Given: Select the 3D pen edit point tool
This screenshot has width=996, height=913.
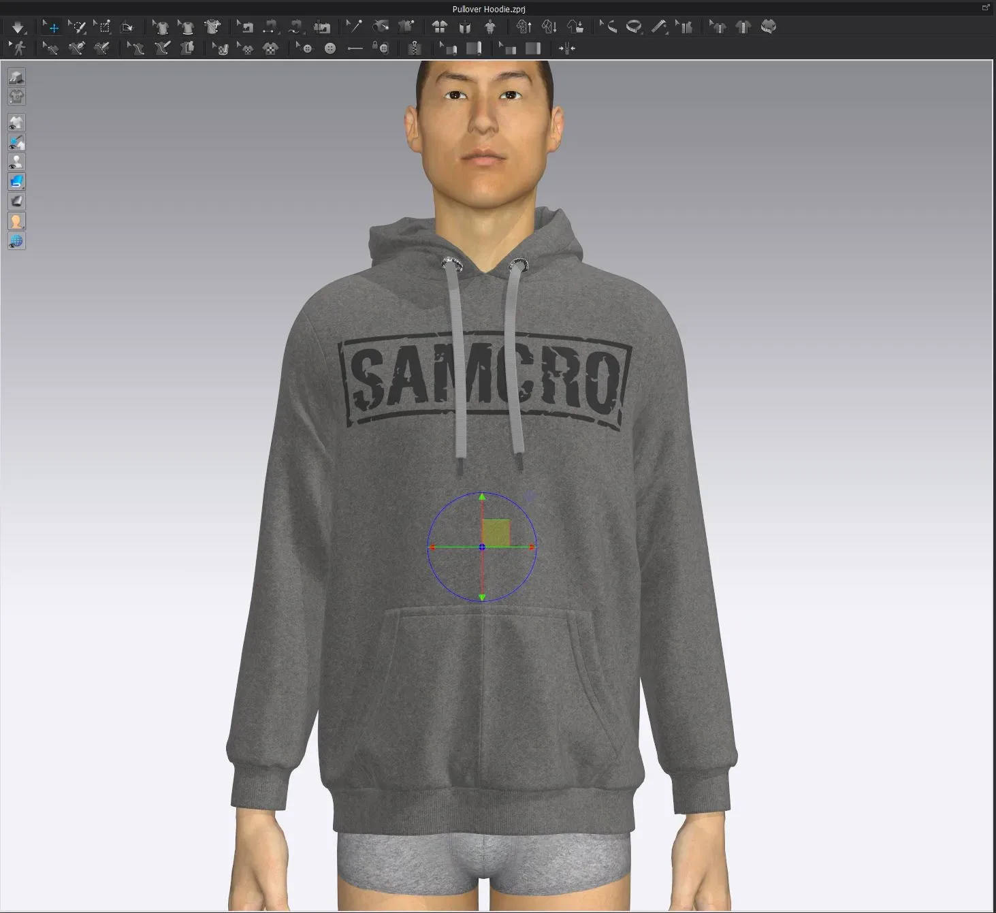Looking at the screenshot, I should click(76, 48).
